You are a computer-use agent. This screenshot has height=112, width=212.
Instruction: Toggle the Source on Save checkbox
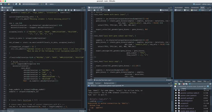tap(14, 10)
